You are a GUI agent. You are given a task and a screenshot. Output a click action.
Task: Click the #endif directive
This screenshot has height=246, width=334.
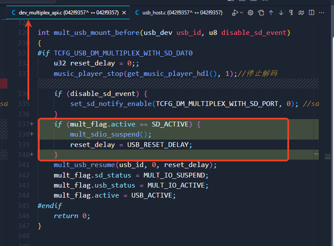(50, 206)
